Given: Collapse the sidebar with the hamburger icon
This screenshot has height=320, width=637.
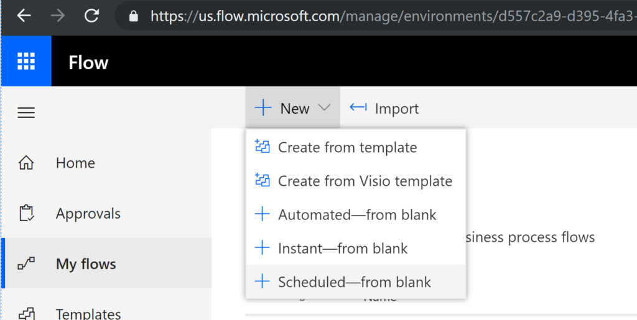Looking at the screenshot, I should (x=26, y=112).
